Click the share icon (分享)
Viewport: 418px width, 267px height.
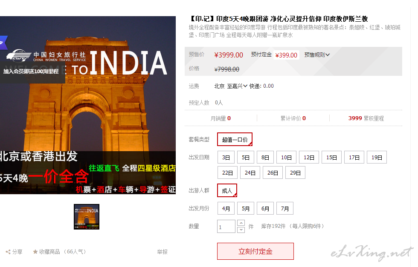click(x=8, y=252)
